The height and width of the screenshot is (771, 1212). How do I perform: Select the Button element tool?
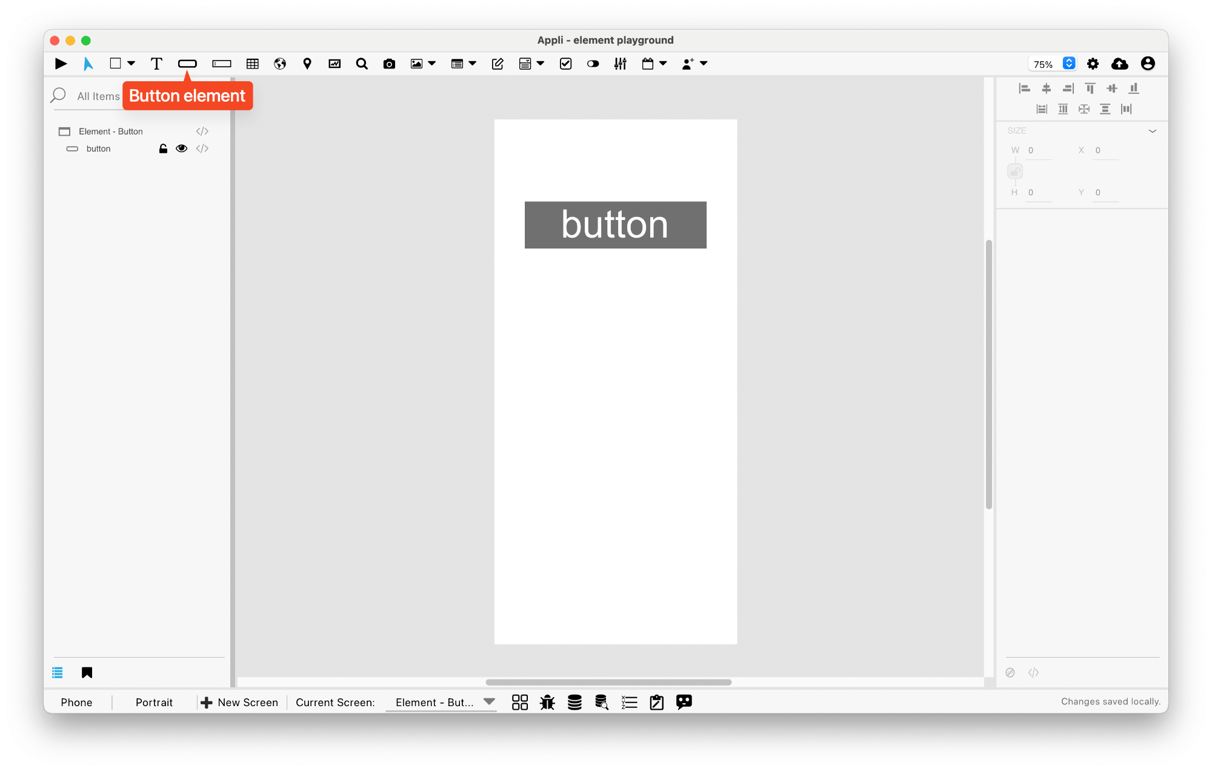tap(187, 64)
